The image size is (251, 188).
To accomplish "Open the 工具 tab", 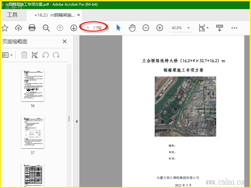I will (x=12, y=15).
